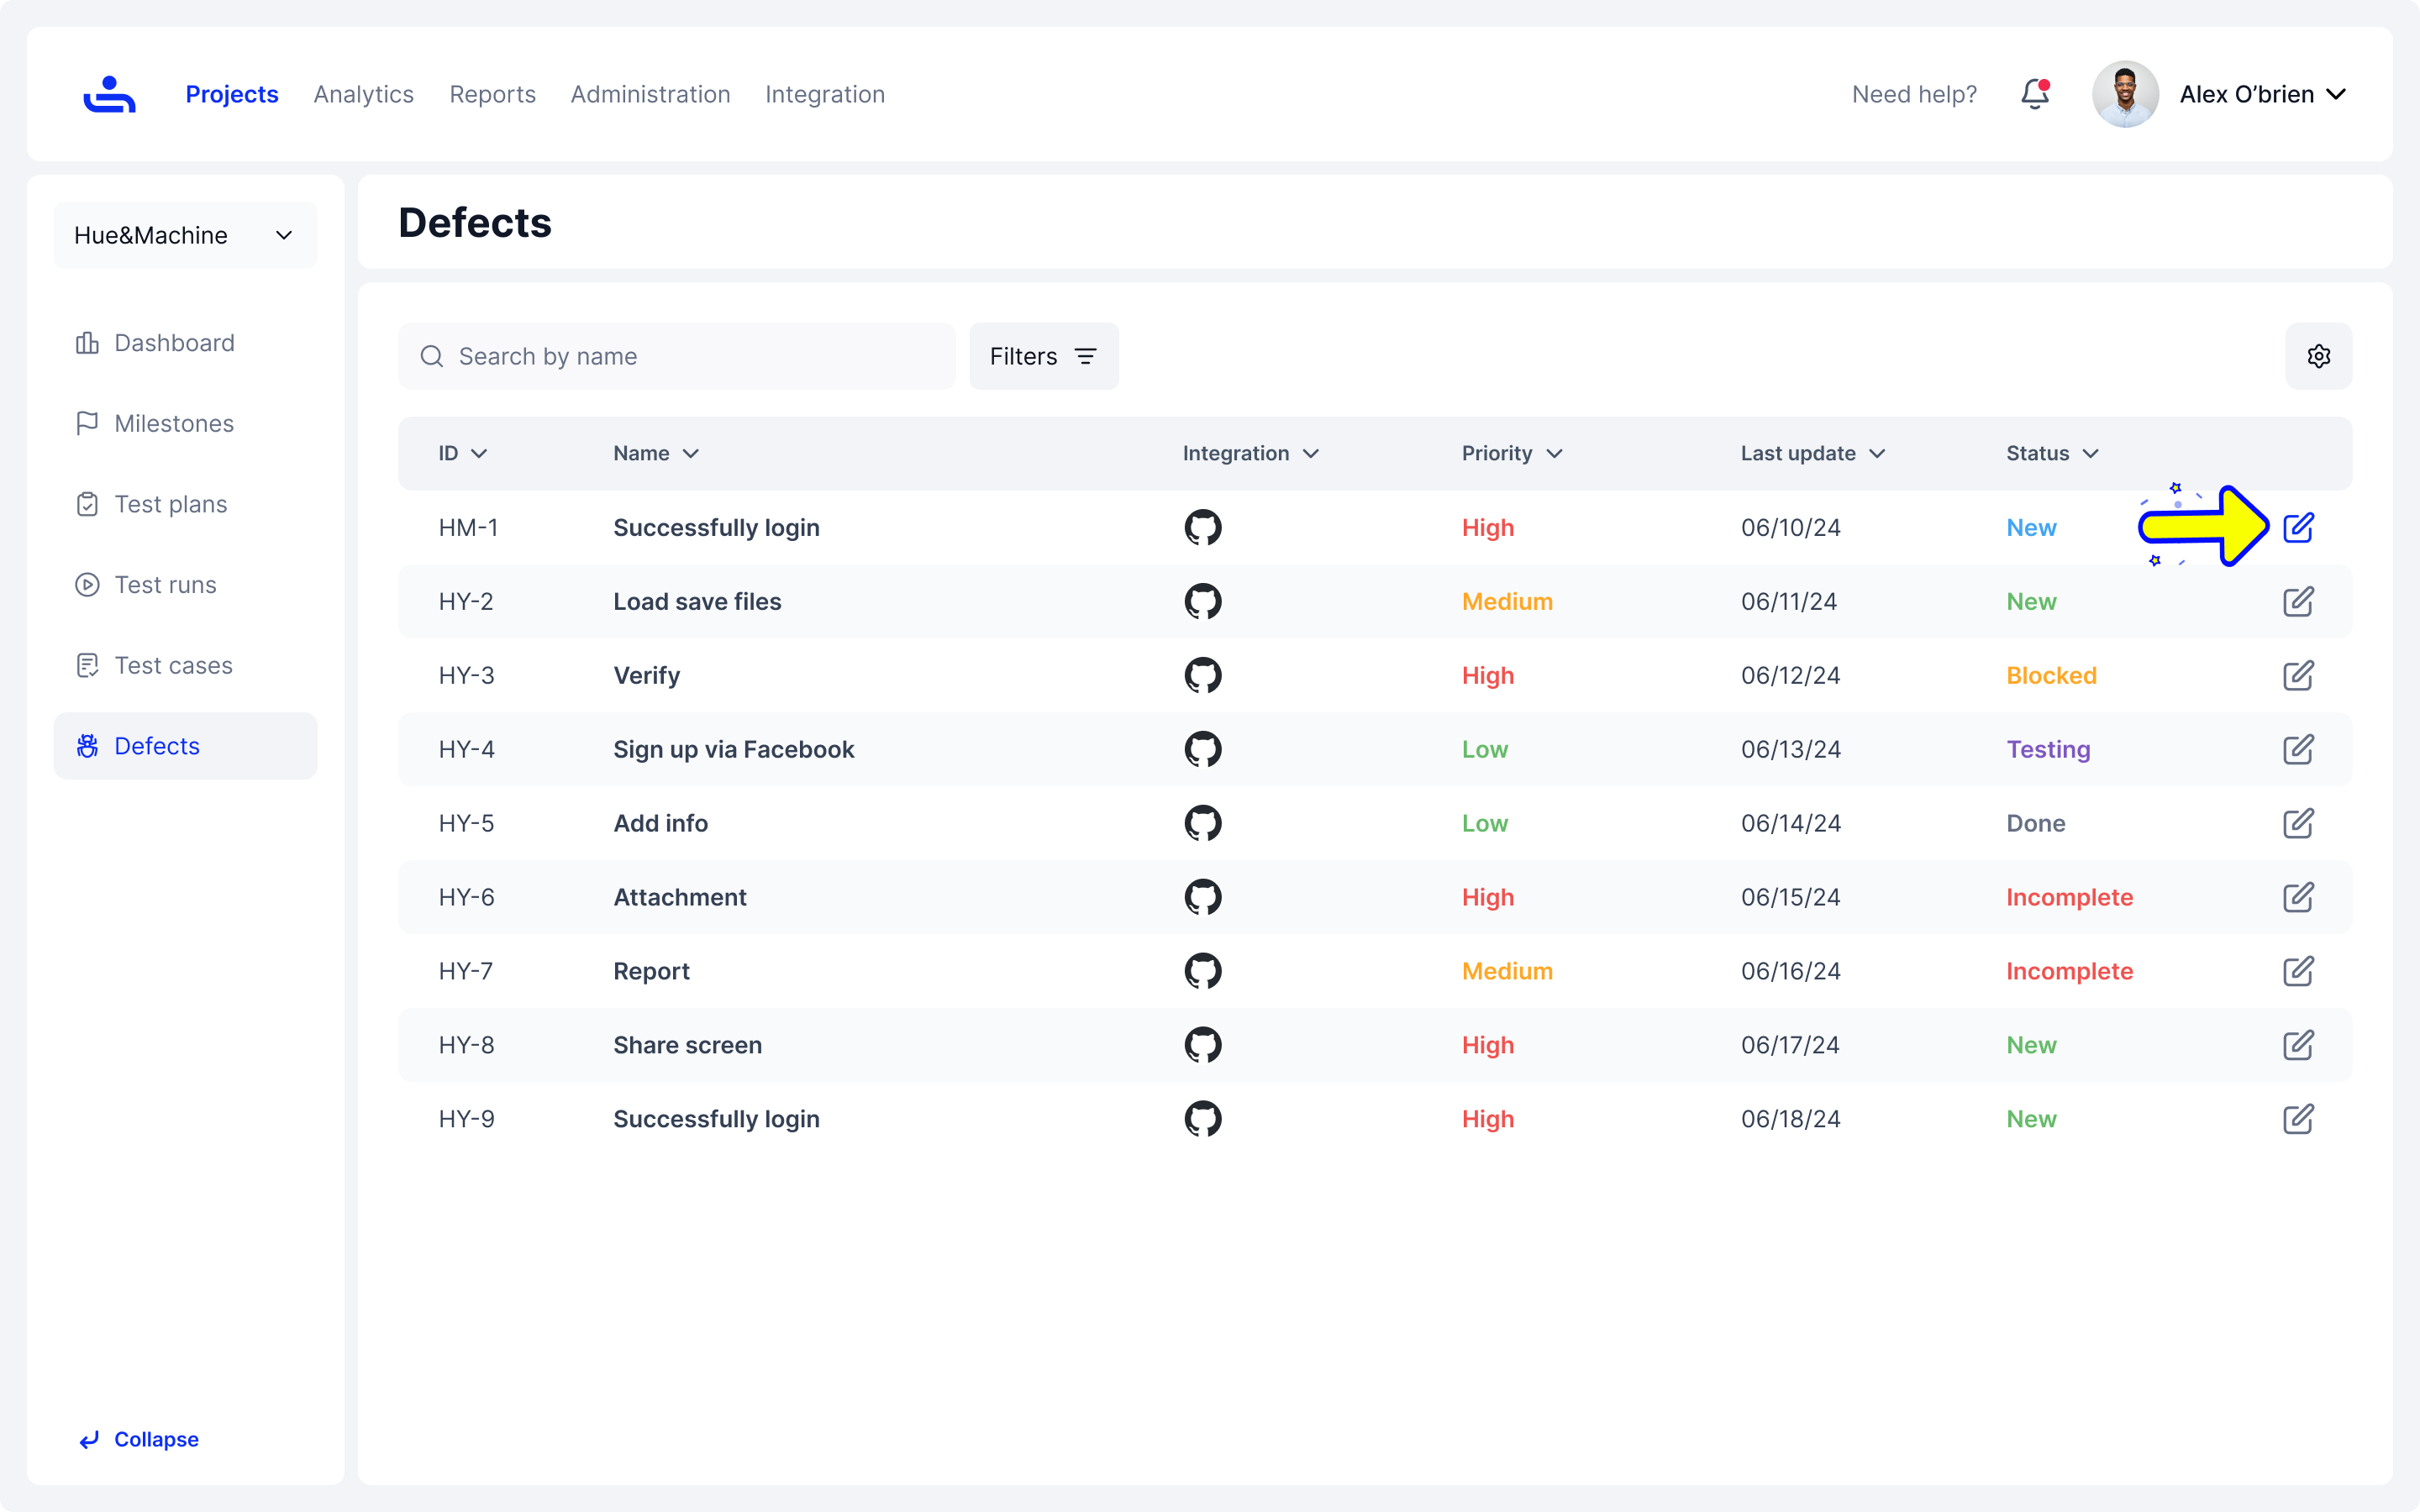The image size is (2420, 1512).
Task: Switch to the Analytics tab
Action: tap(363, 94)
